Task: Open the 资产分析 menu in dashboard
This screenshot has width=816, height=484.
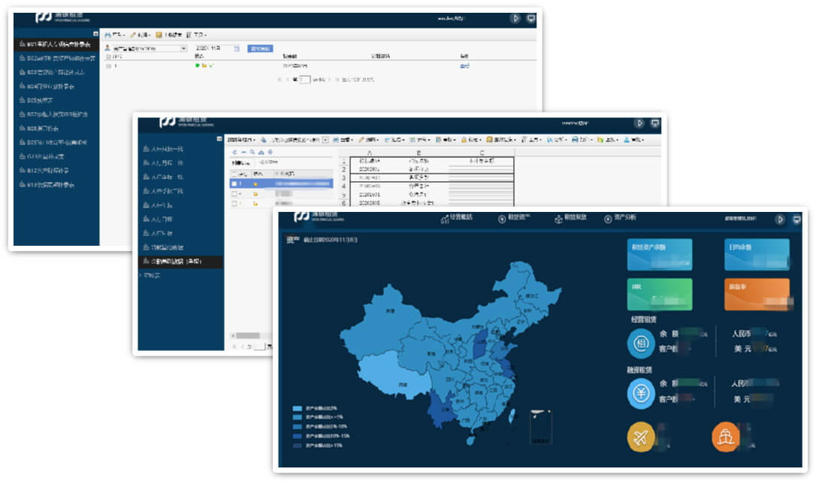Action: [620, 218]
